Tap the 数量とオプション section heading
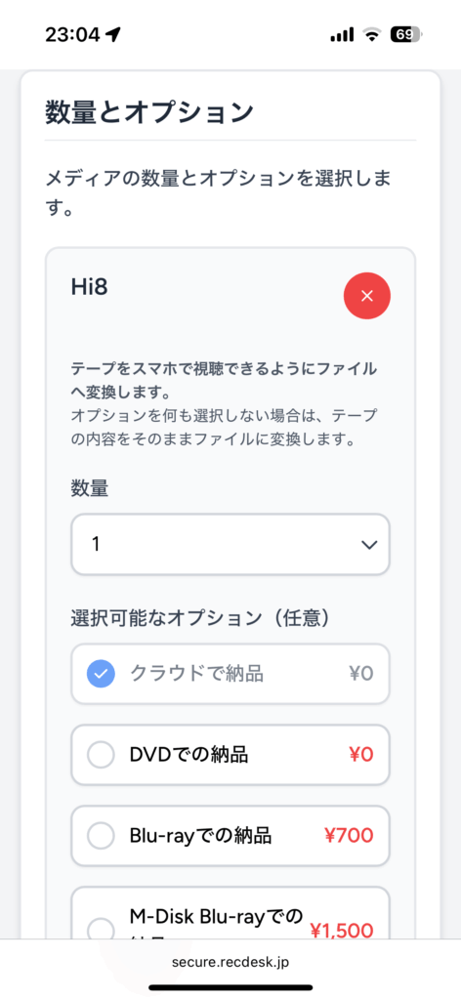Viewport: 461px width, 1000px height. [x=149, y=112]
